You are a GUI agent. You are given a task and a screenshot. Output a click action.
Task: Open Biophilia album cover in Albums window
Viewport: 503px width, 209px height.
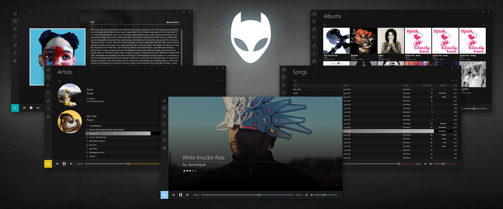364,41
